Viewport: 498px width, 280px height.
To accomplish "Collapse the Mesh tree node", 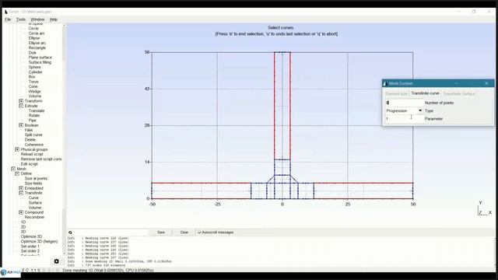I will 13,169.
